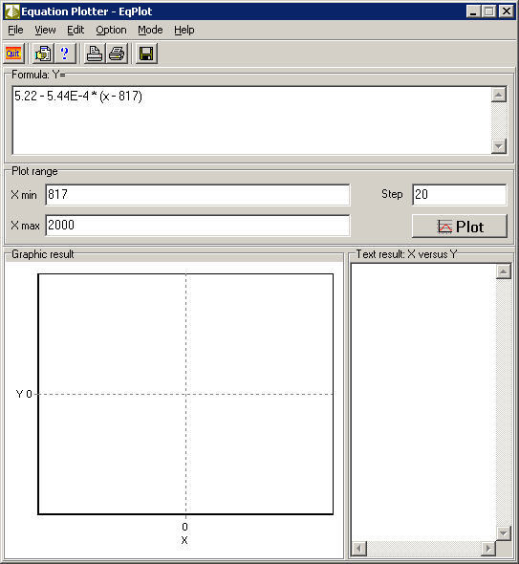Image resolution: width=519 pixels, height=564 pixels.
Task: Click the floppy disk save icon
Action: pos(146,54)
